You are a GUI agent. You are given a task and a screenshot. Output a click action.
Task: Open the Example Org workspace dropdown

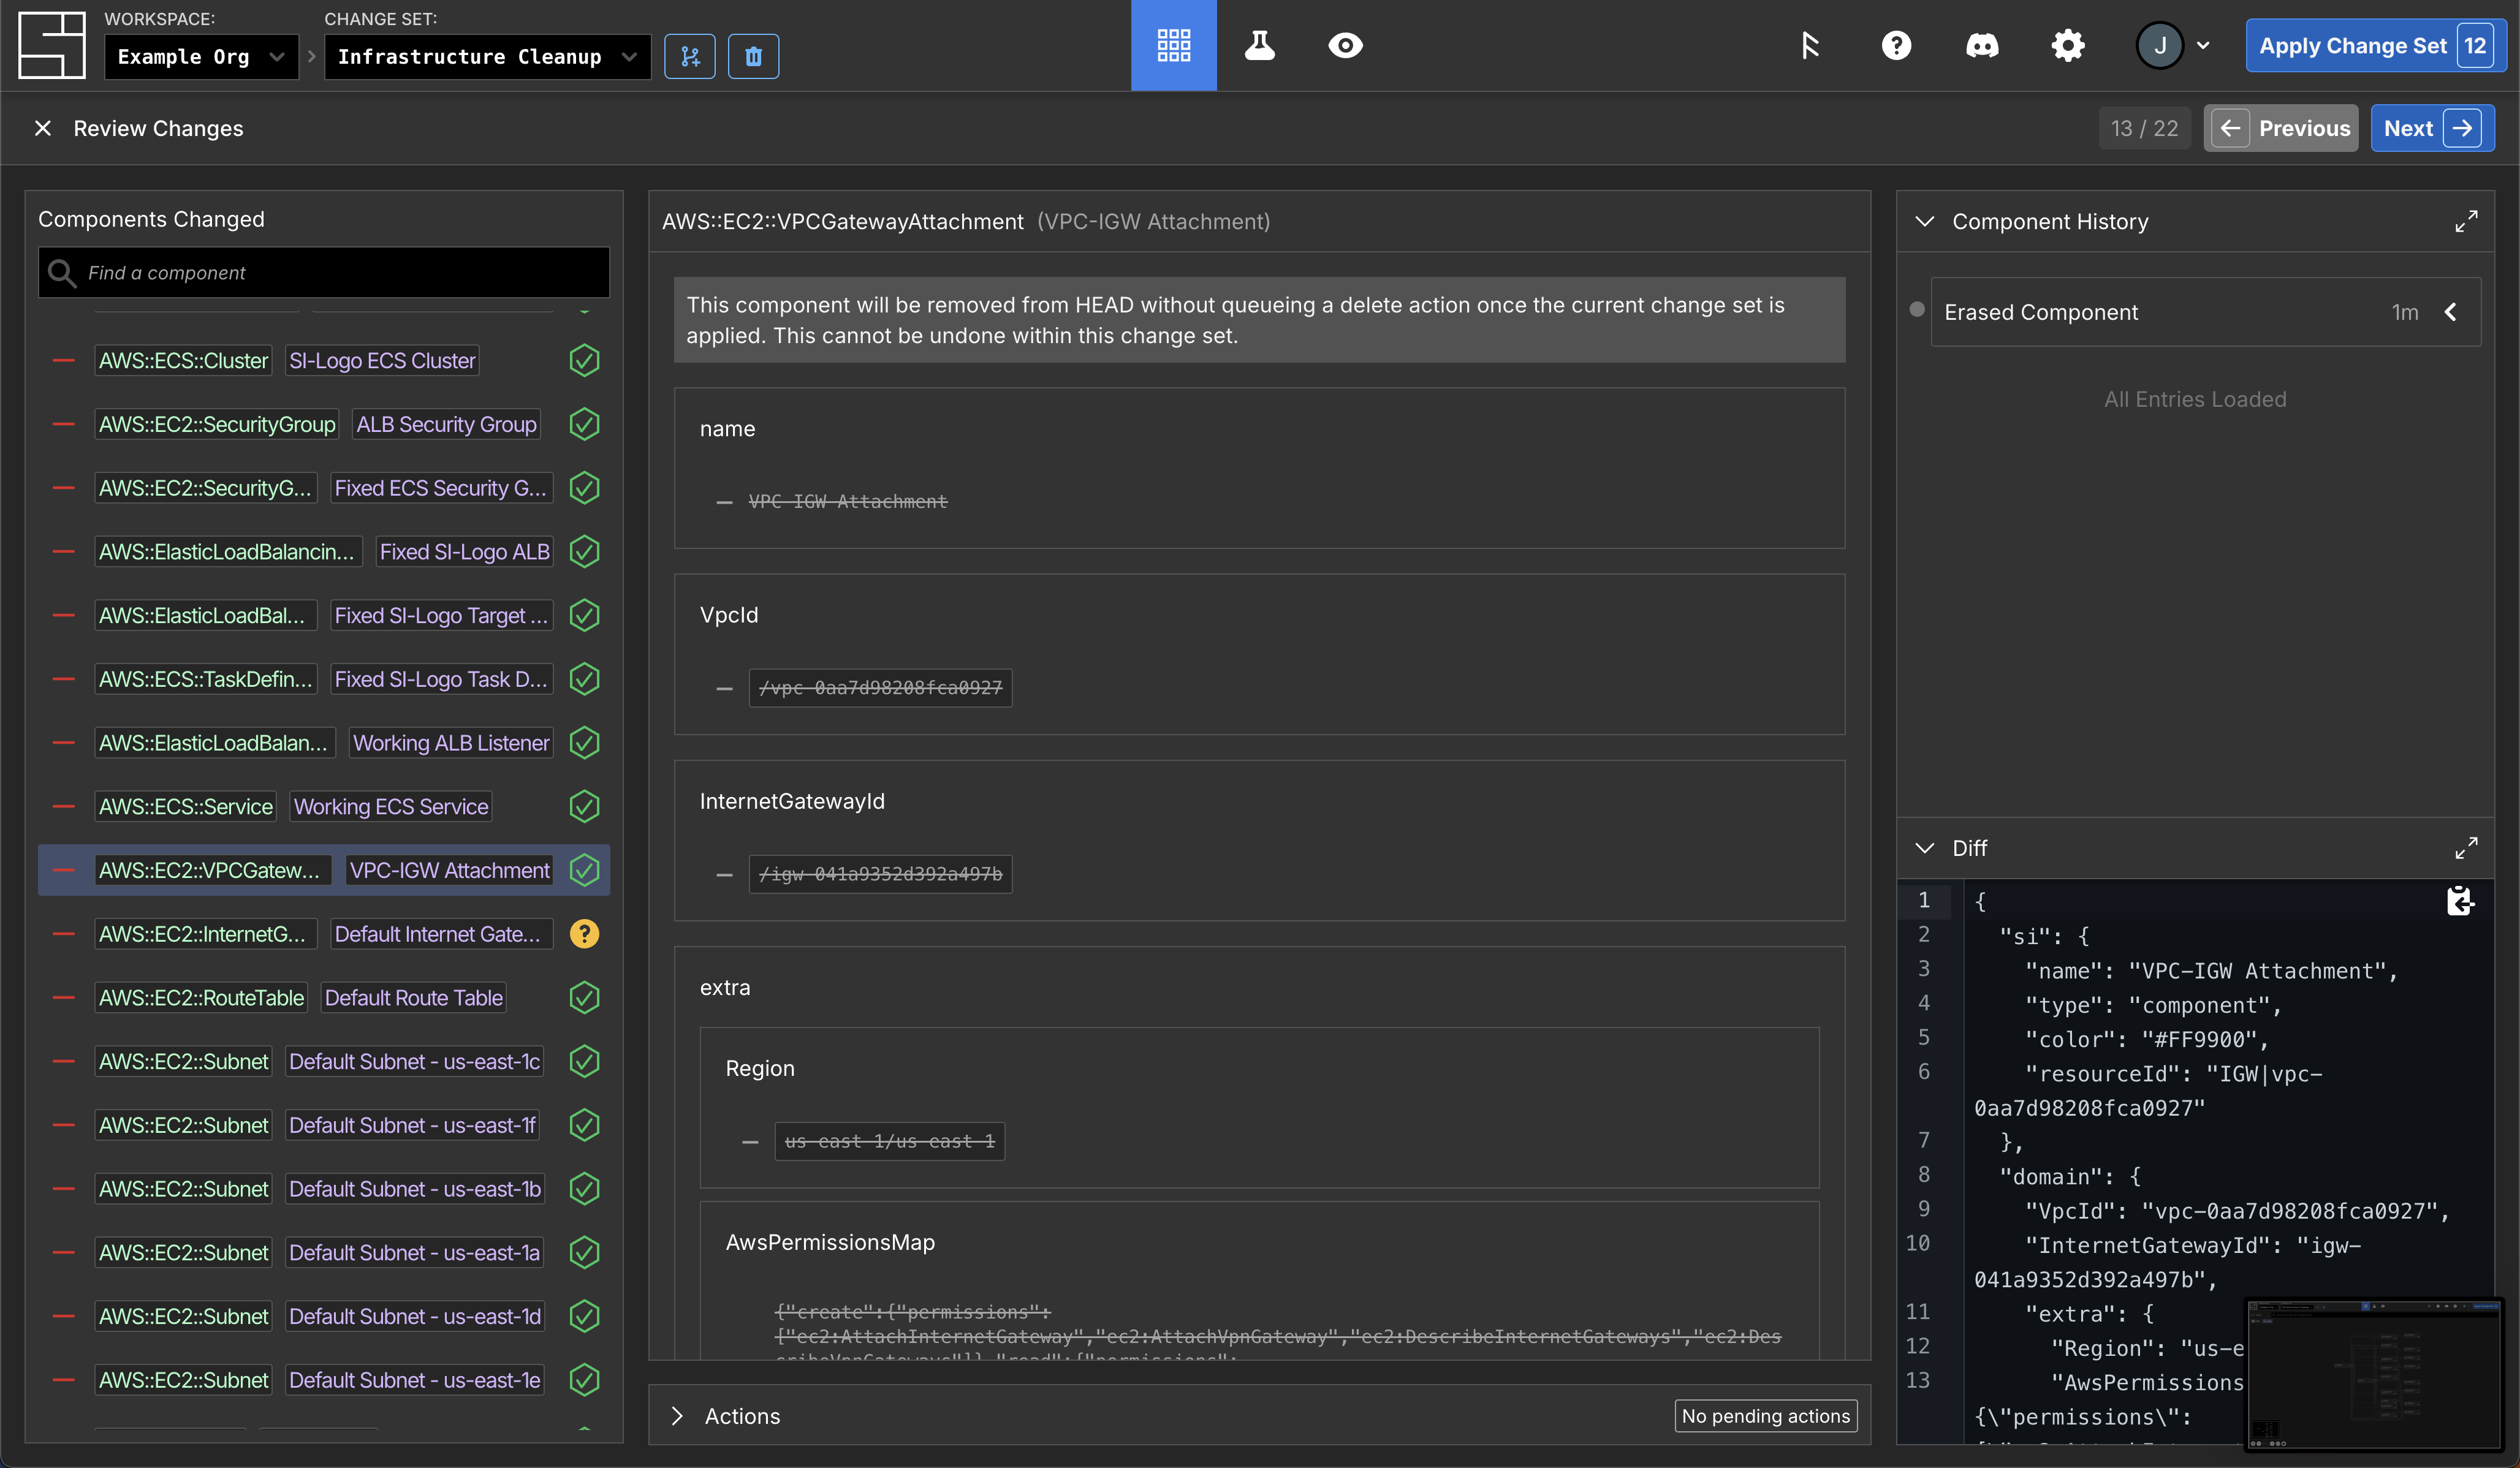[201, 57]
